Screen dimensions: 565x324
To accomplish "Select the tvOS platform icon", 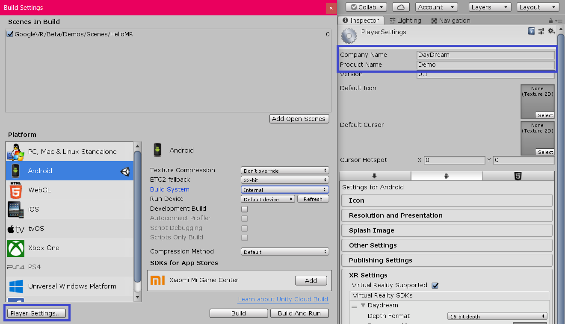I will click(16, 229).
